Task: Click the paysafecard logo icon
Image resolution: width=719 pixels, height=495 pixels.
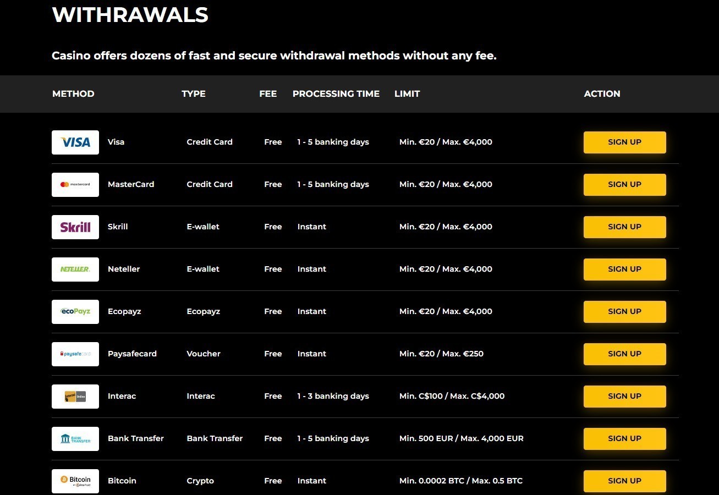Action: 75,354
